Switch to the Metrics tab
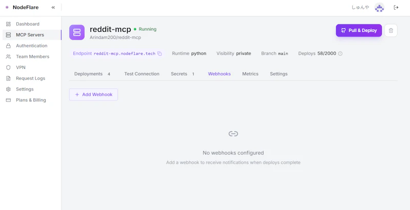Screen dimensions: 410x210 pyautogui.click(x=250, y=74)
